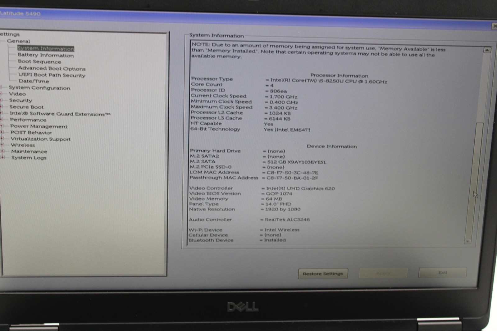This screenshot has height=331, width=497.
Task: Click the Processor ID value 806ea
Action: 278,91
